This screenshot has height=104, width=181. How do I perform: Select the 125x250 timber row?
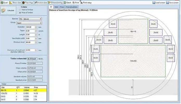[24, 93]
